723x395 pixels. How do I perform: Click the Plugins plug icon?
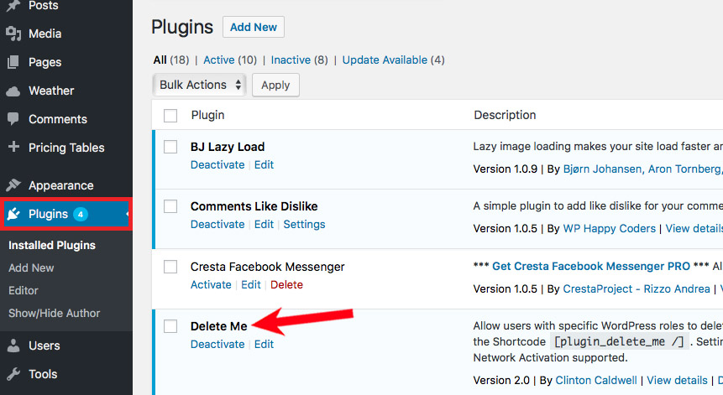(13, 214)
